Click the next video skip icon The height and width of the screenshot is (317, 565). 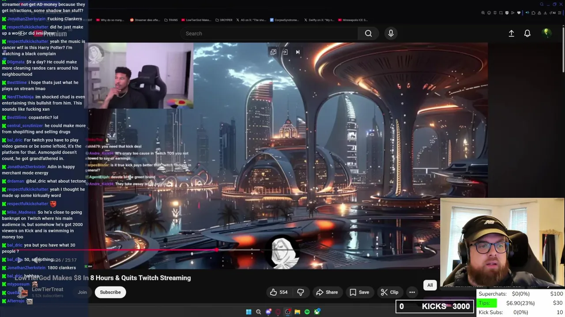click(298, 52)
